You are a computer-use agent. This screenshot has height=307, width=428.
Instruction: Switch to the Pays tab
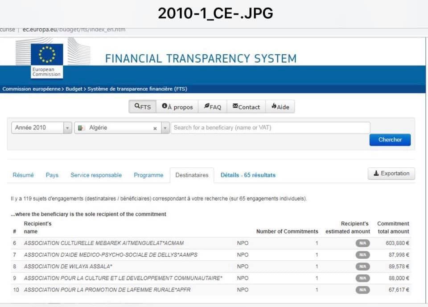point(52,175)
